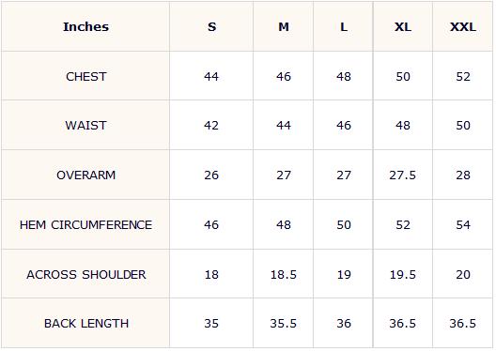Select the S size column header
496x351 pixels.
click(x=211, y=27)
